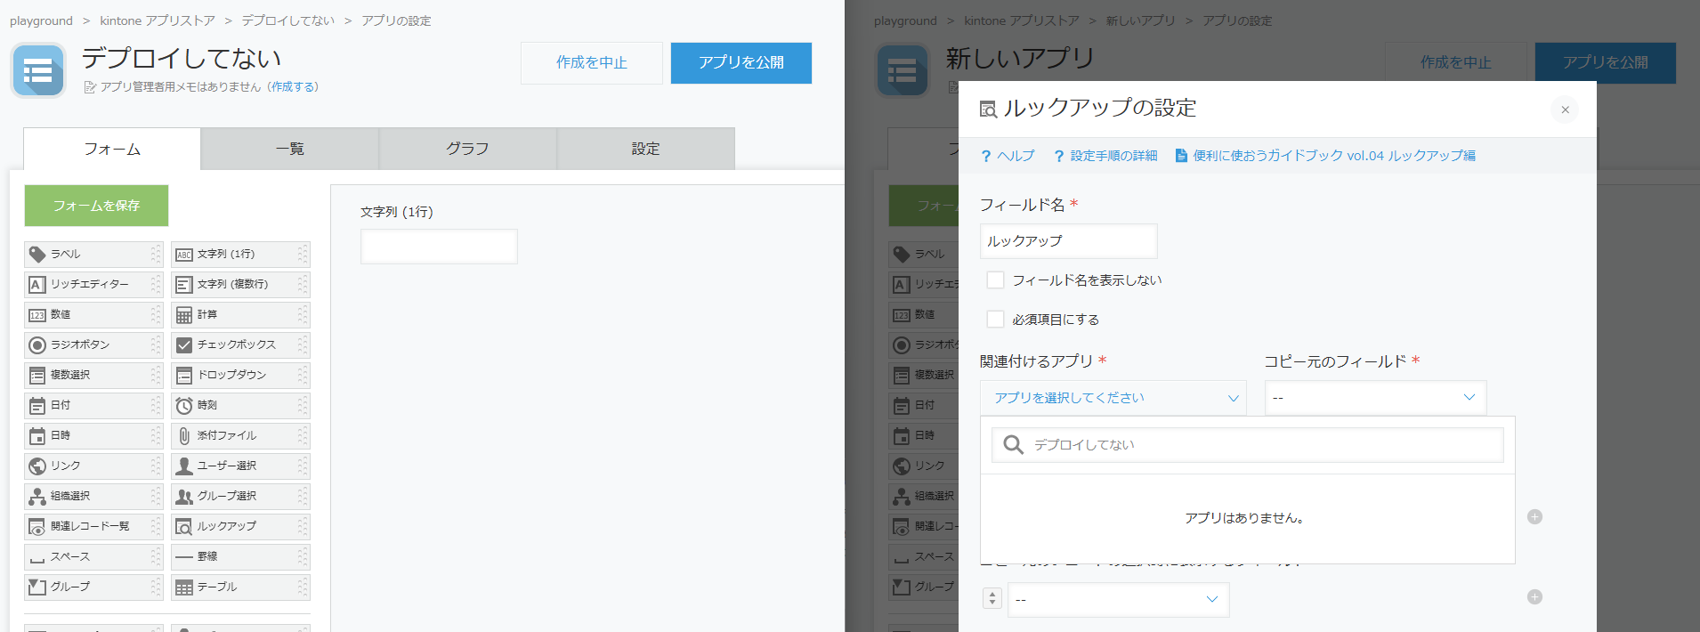Click the フィールド名 input containing ルックアップ
Viewport: 1700px width, 632px height.
click(x=1069, y=241)
